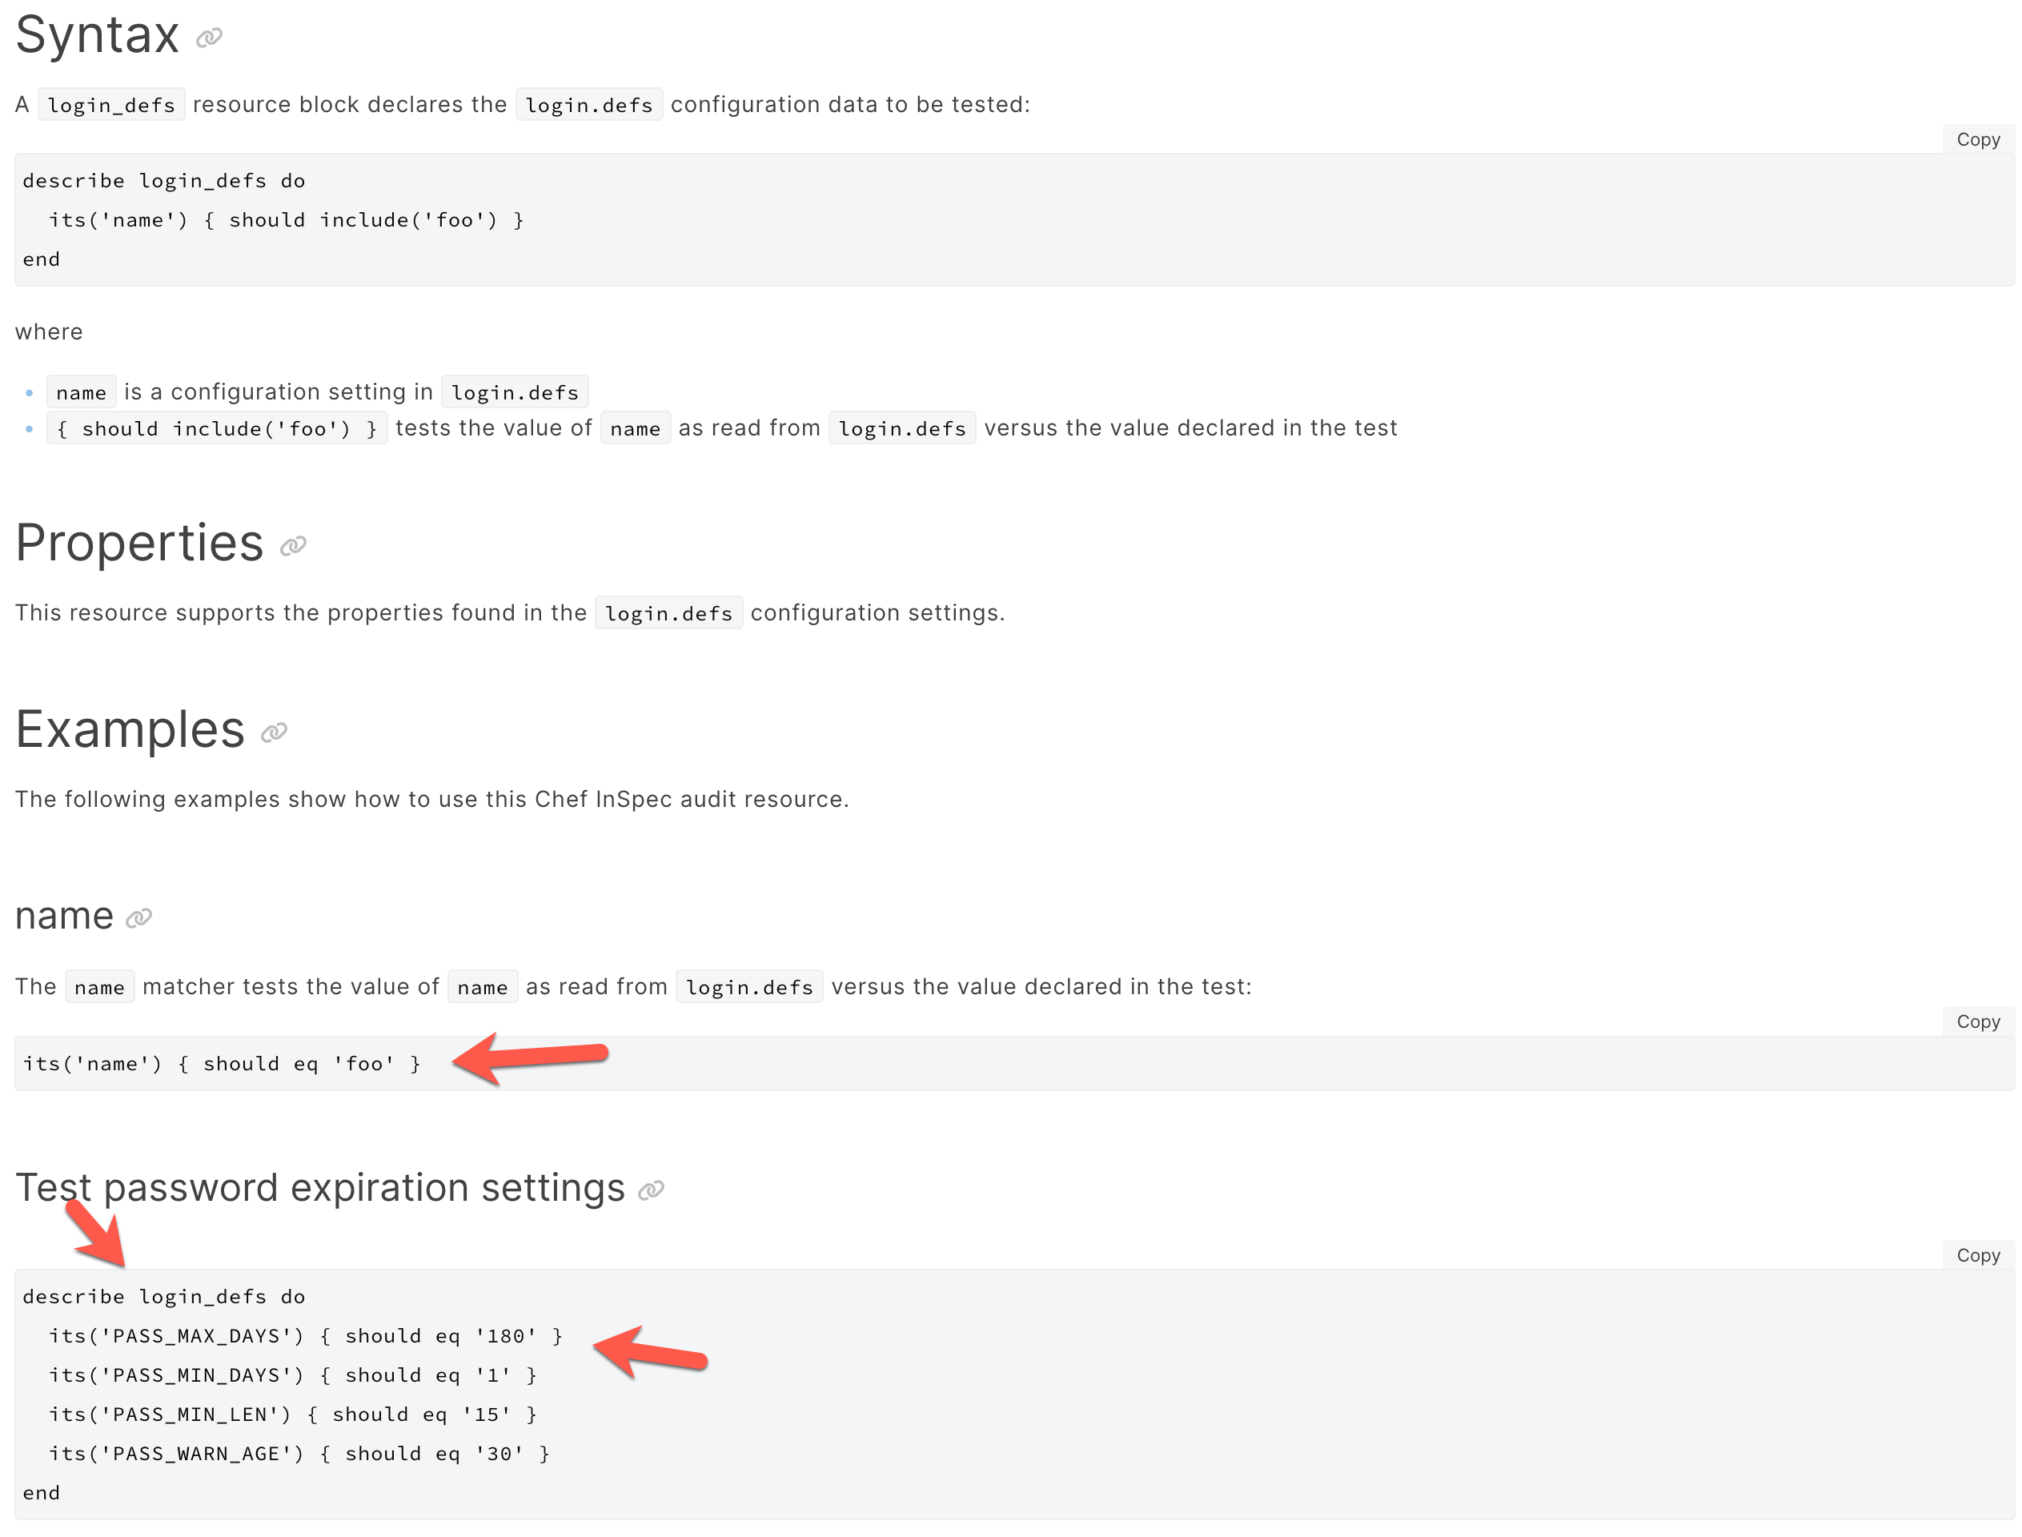This screenshot has height=1537, width=2022.
Task: Click the permalink icon next to name heading
Action: coord(138,917)
